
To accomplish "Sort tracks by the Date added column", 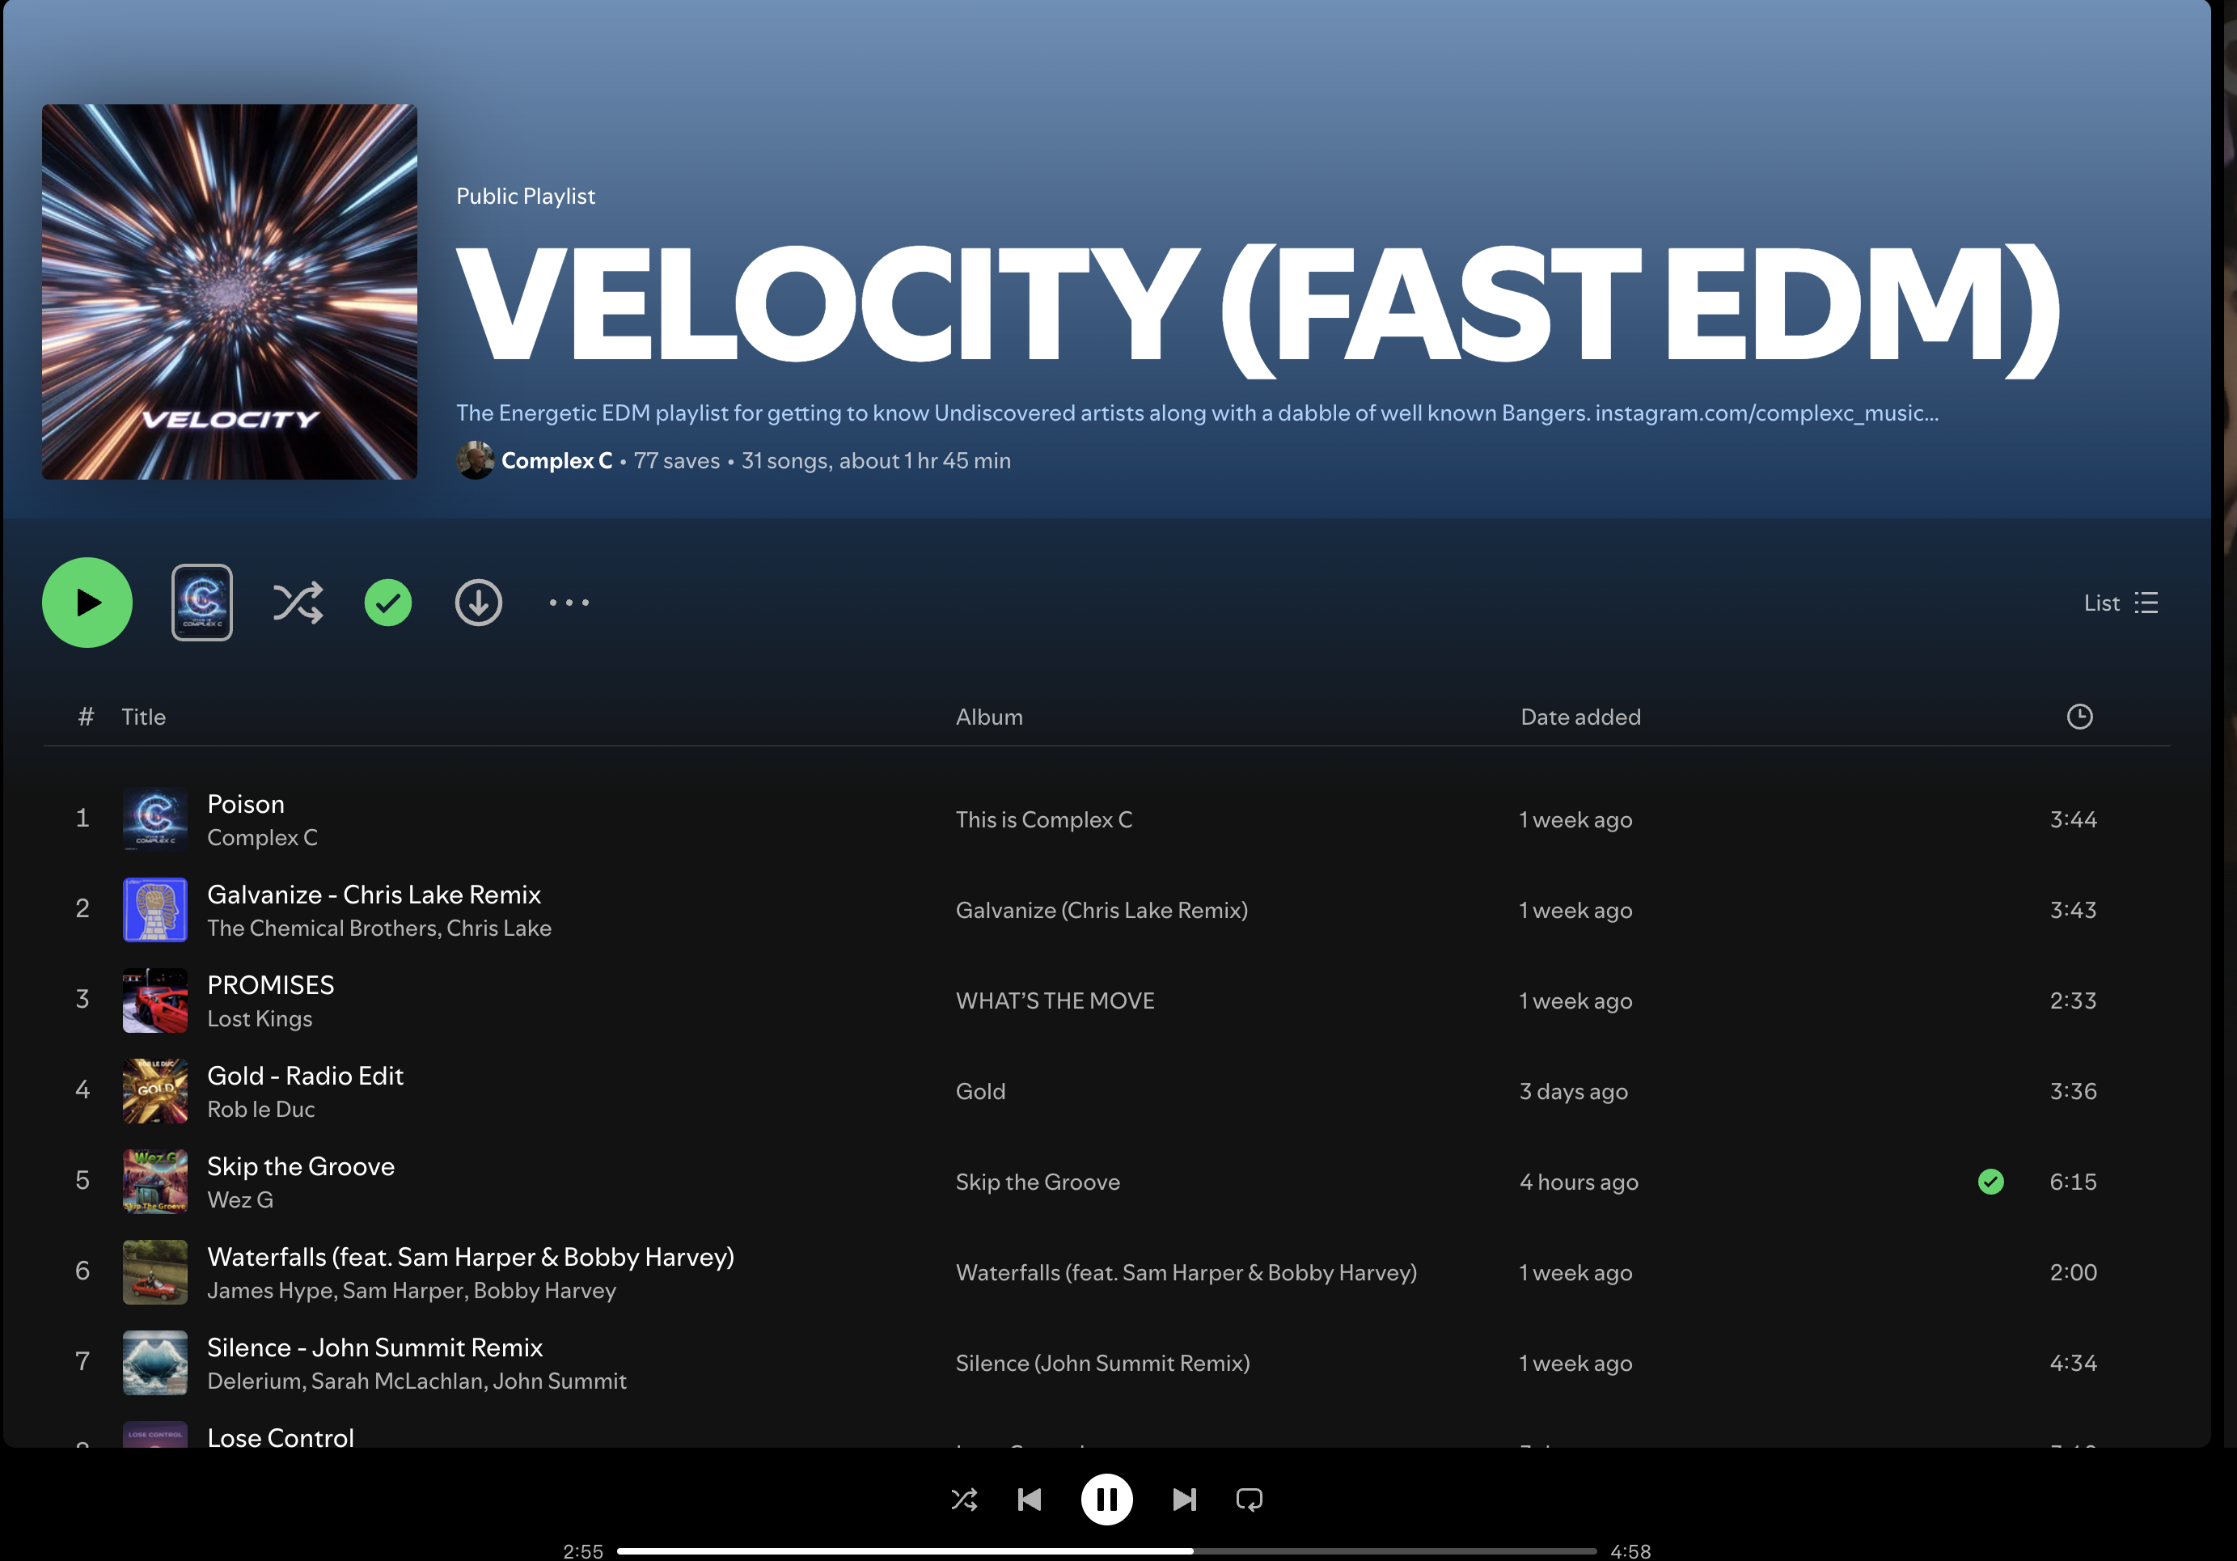I will click(x=1580, y=717).
